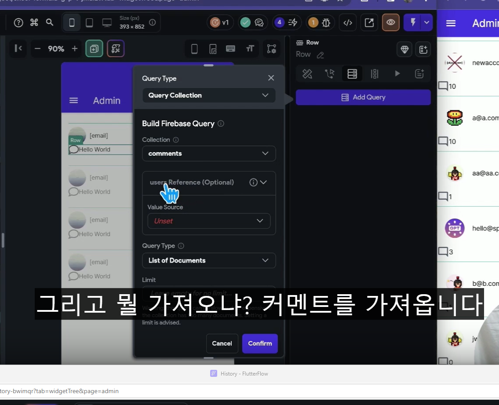Viewport: 499px width, 405px height.
Task: Run test mode with lightning button
Action: pos(413,22)
